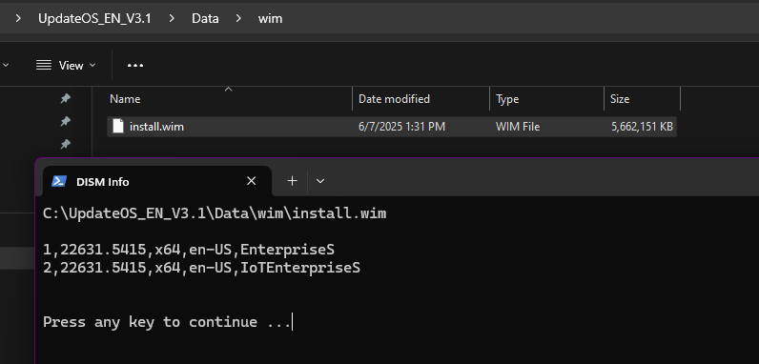Expand the chevron after the Data breadcrumb
759x364 pixels.
point(238,19)
